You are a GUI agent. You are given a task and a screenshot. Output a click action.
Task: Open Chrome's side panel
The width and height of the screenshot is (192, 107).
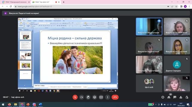[x=181, y=7]
